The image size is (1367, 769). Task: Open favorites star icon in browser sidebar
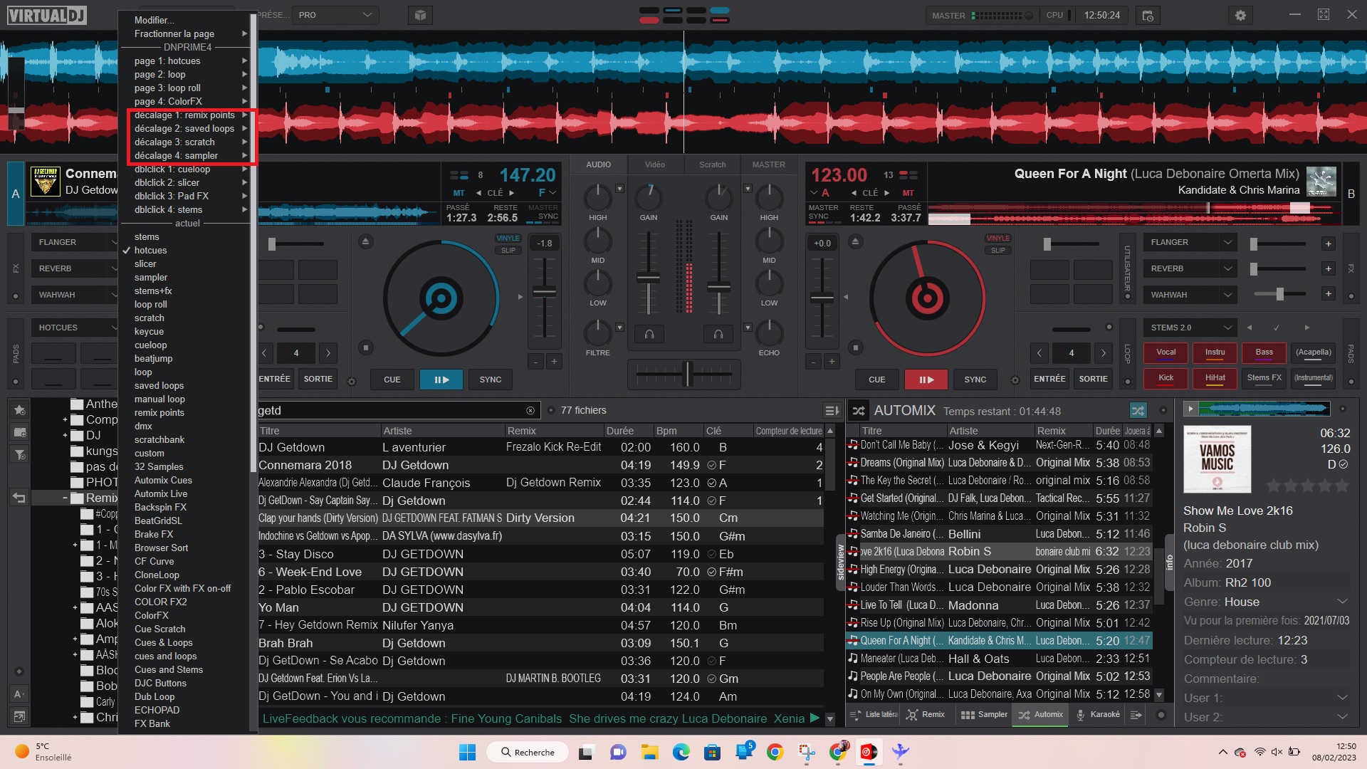pos(19,410)
